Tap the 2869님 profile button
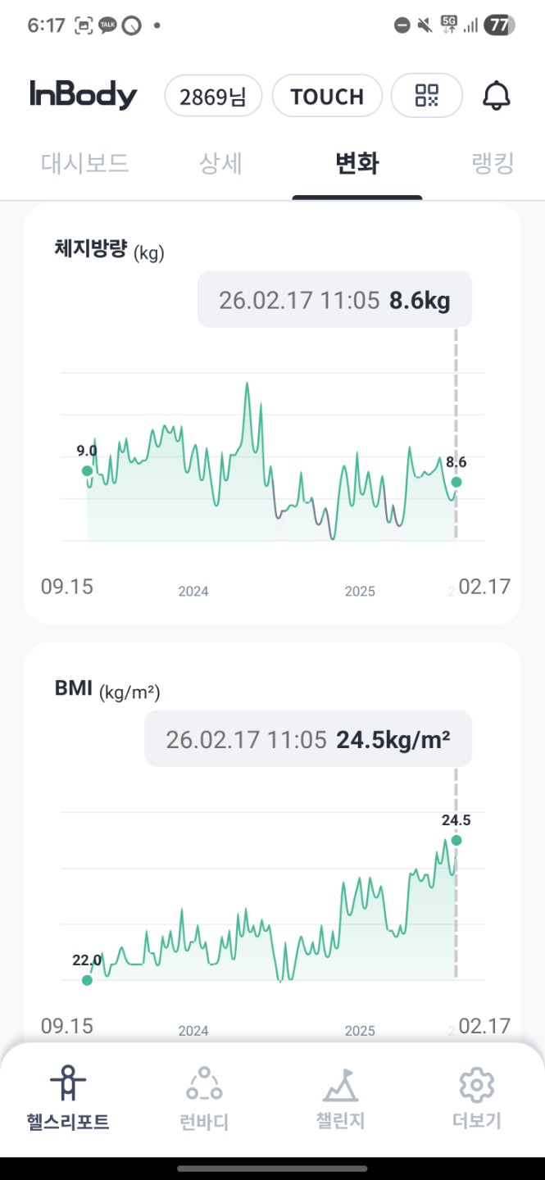Viewport: 545px width, 1180px height. pos(213,96)
